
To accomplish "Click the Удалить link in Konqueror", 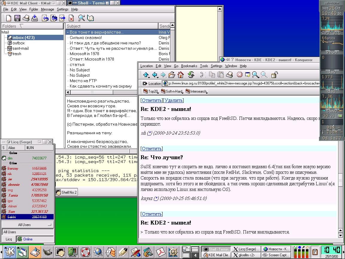I will 174,100.
